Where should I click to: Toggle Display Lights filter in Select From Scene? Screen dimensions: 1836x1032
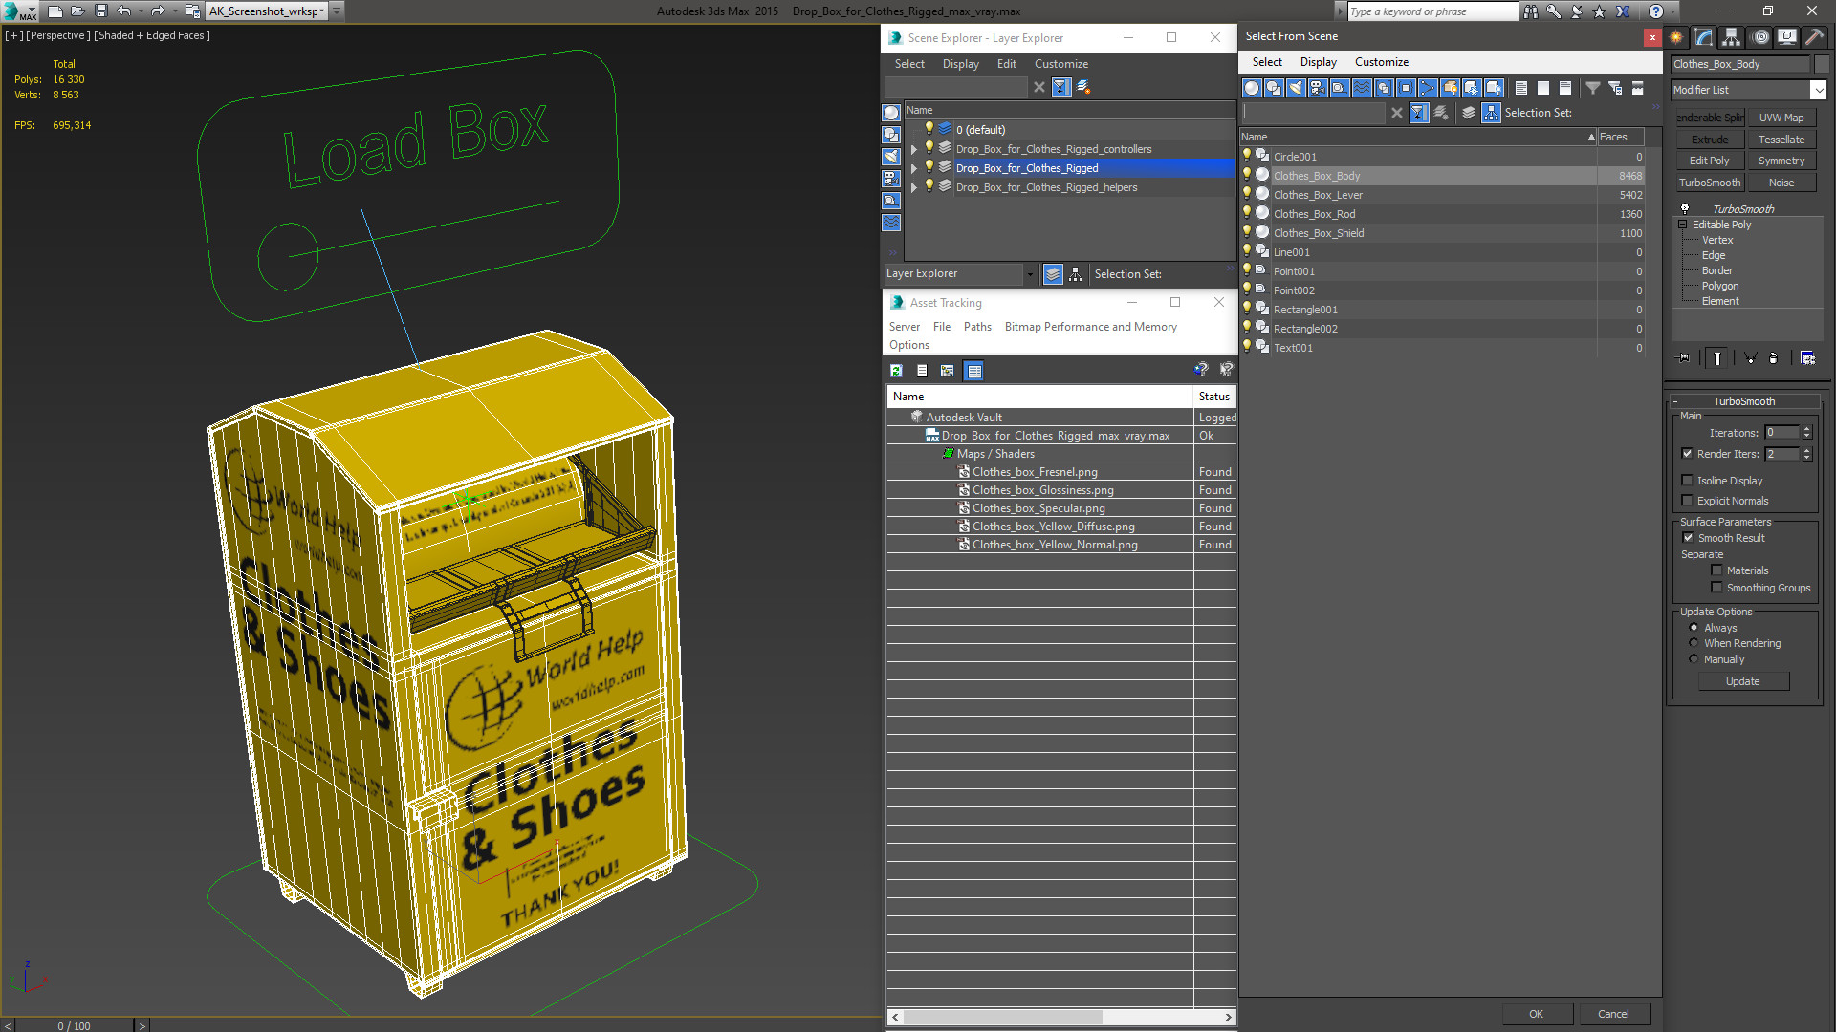pos(1296,88)
